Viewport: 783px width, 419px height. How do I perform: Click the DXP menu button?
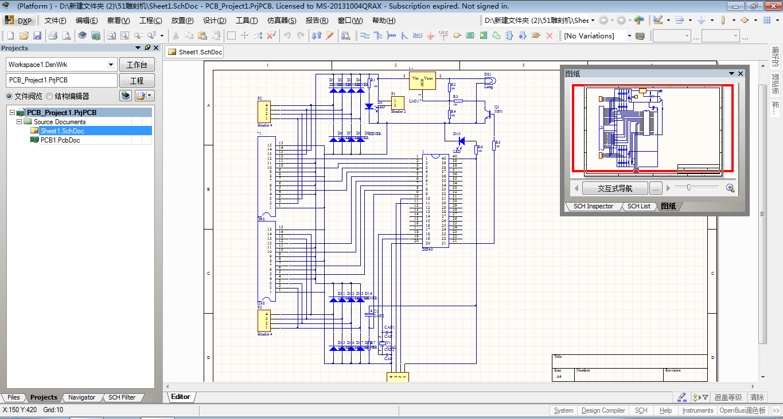[x=19, y=21]
